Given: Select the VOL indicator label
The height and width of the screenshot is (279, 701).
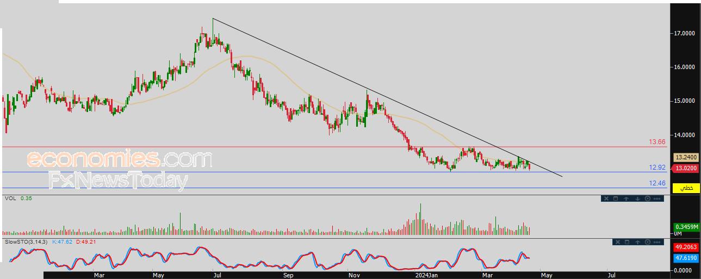Looking at the screenshot, I should pos(9,199).
